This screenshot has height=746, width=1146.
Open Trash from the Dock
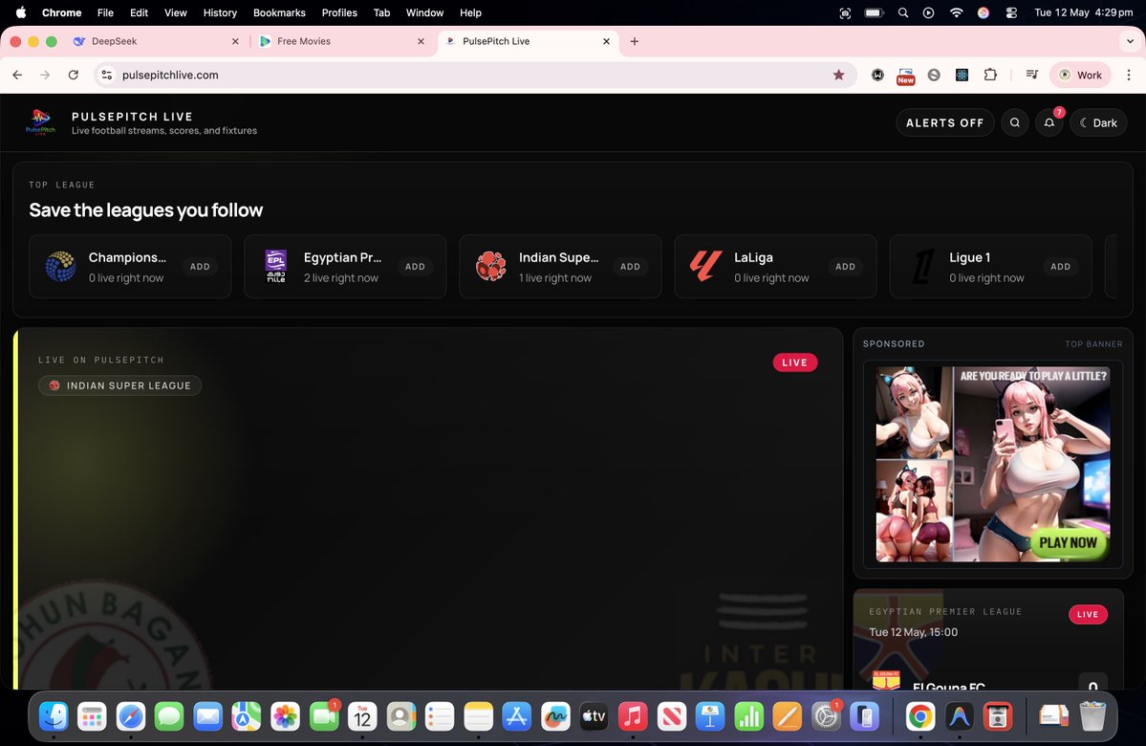point(1092,716)
